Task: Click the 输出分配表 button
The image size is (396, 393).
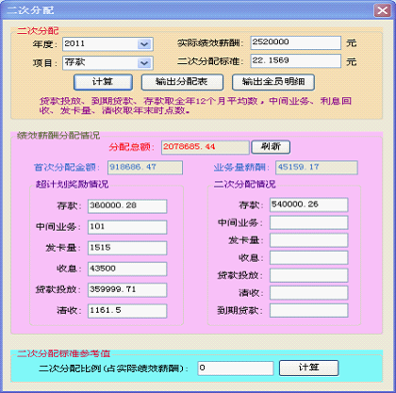Action: 182,82
